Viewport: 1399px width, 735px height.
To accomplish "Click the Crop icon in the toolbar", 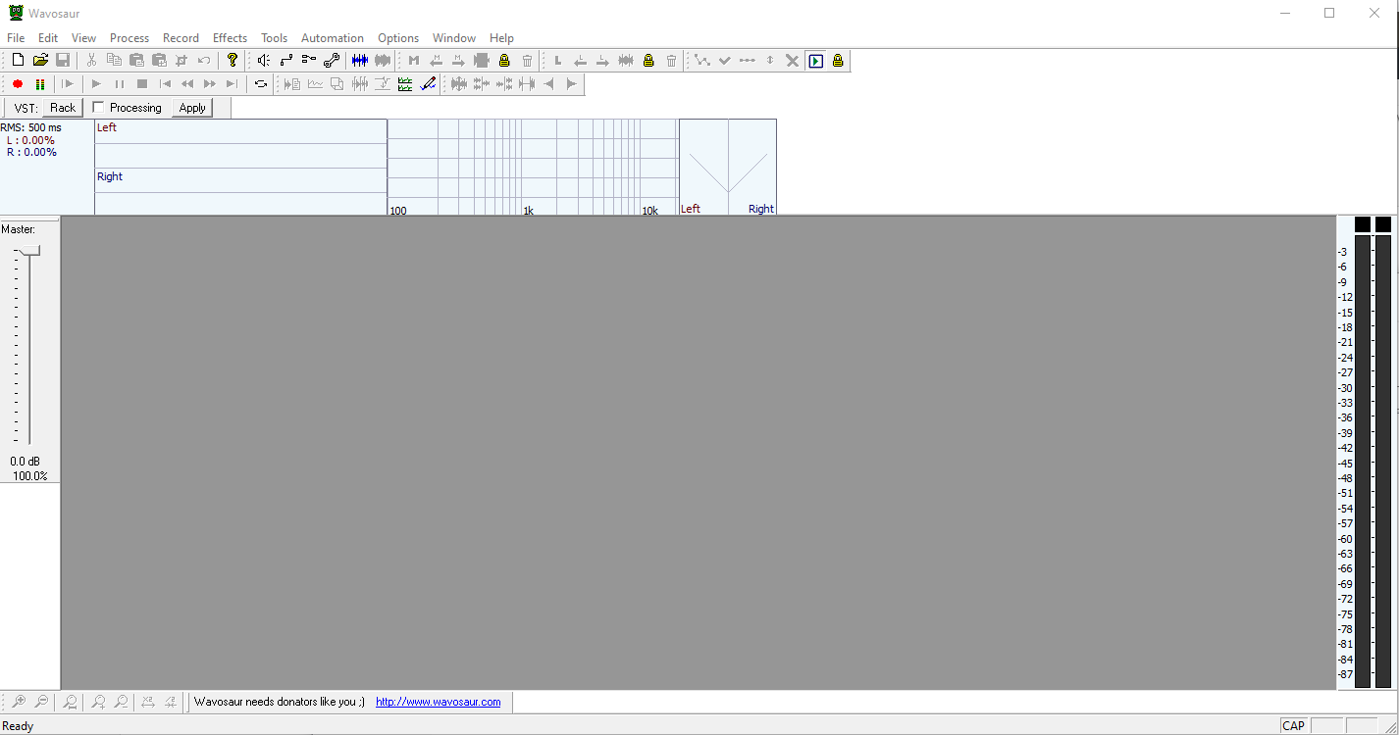I will (x=181, y=61).
